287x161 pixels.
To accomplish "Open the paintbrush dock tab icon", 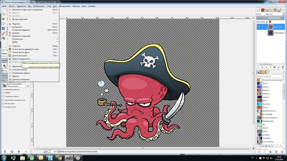I will tap(279, 10).
